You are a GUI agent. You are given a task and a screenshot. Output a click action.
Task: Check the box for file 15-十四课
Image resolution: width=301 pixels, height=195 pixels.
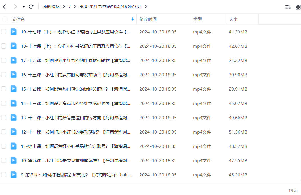pos(4,89)
